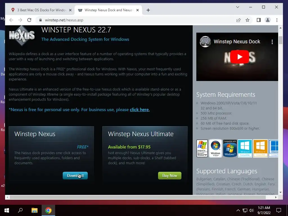
Task: Open the clock showing 1:21 AM
Action: pyautogui.click(x=264, y=210)
